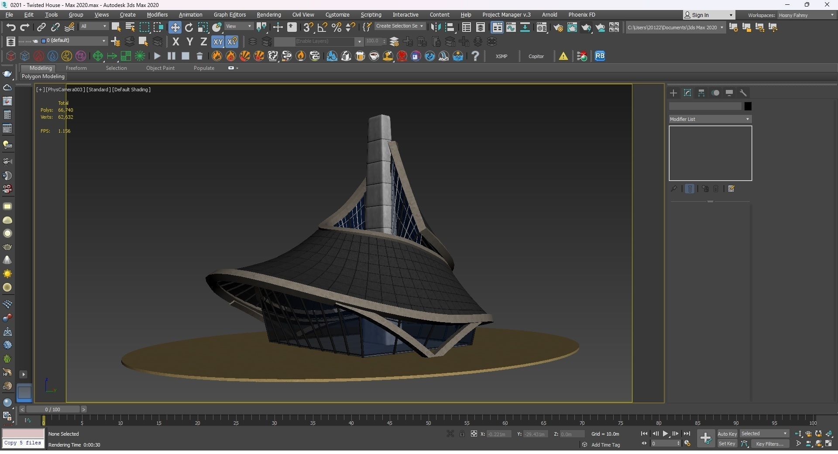Click the Redo arrow icon
This screenshot has height=454, width=838.
25,27
